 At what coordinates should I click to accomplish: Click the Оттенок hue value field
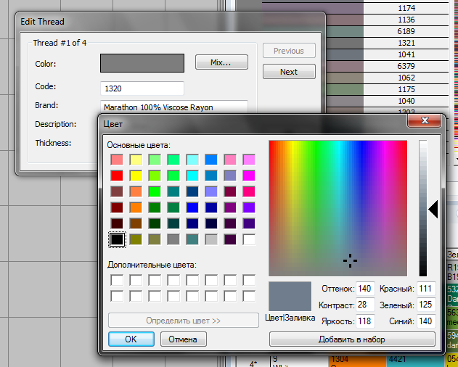pyautogui.click(x=364, y=289)
